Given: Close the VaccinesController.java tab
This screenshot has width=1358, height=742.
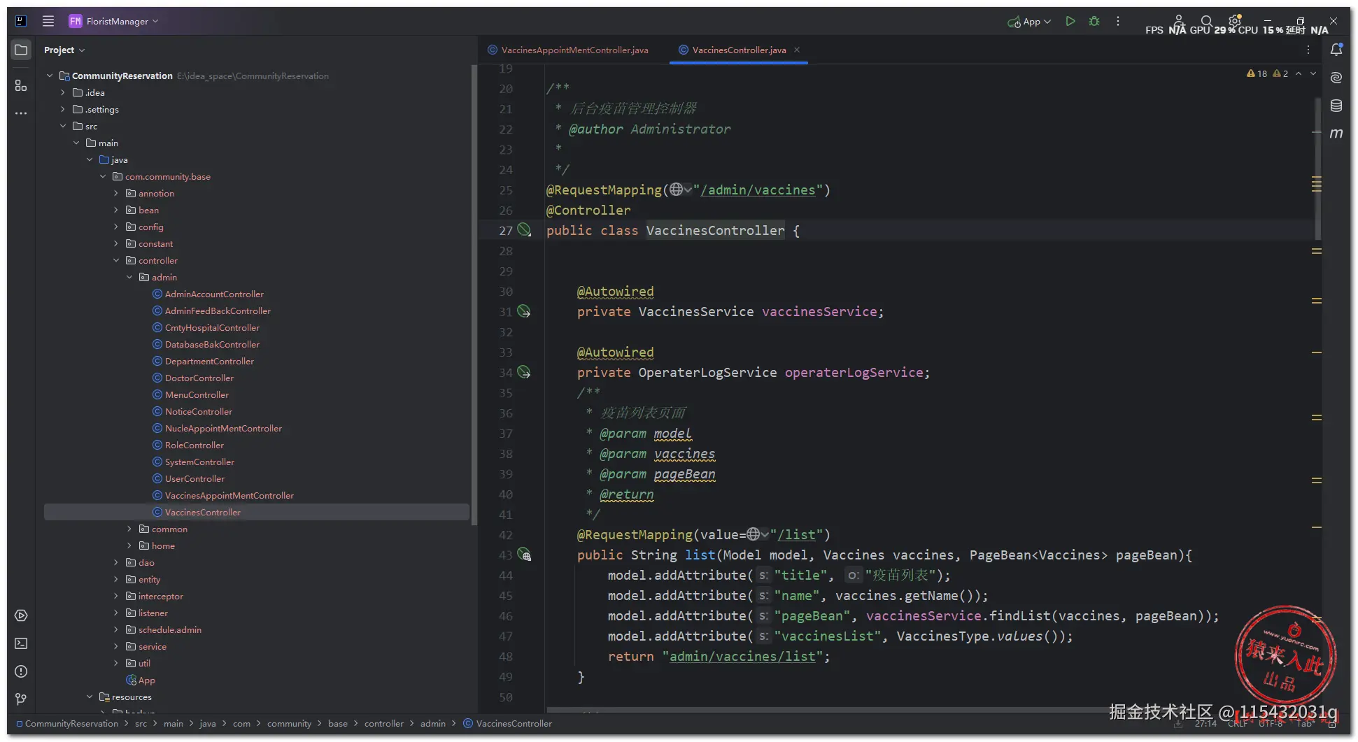Looking at the screenshot, I should tap(797, 50).
